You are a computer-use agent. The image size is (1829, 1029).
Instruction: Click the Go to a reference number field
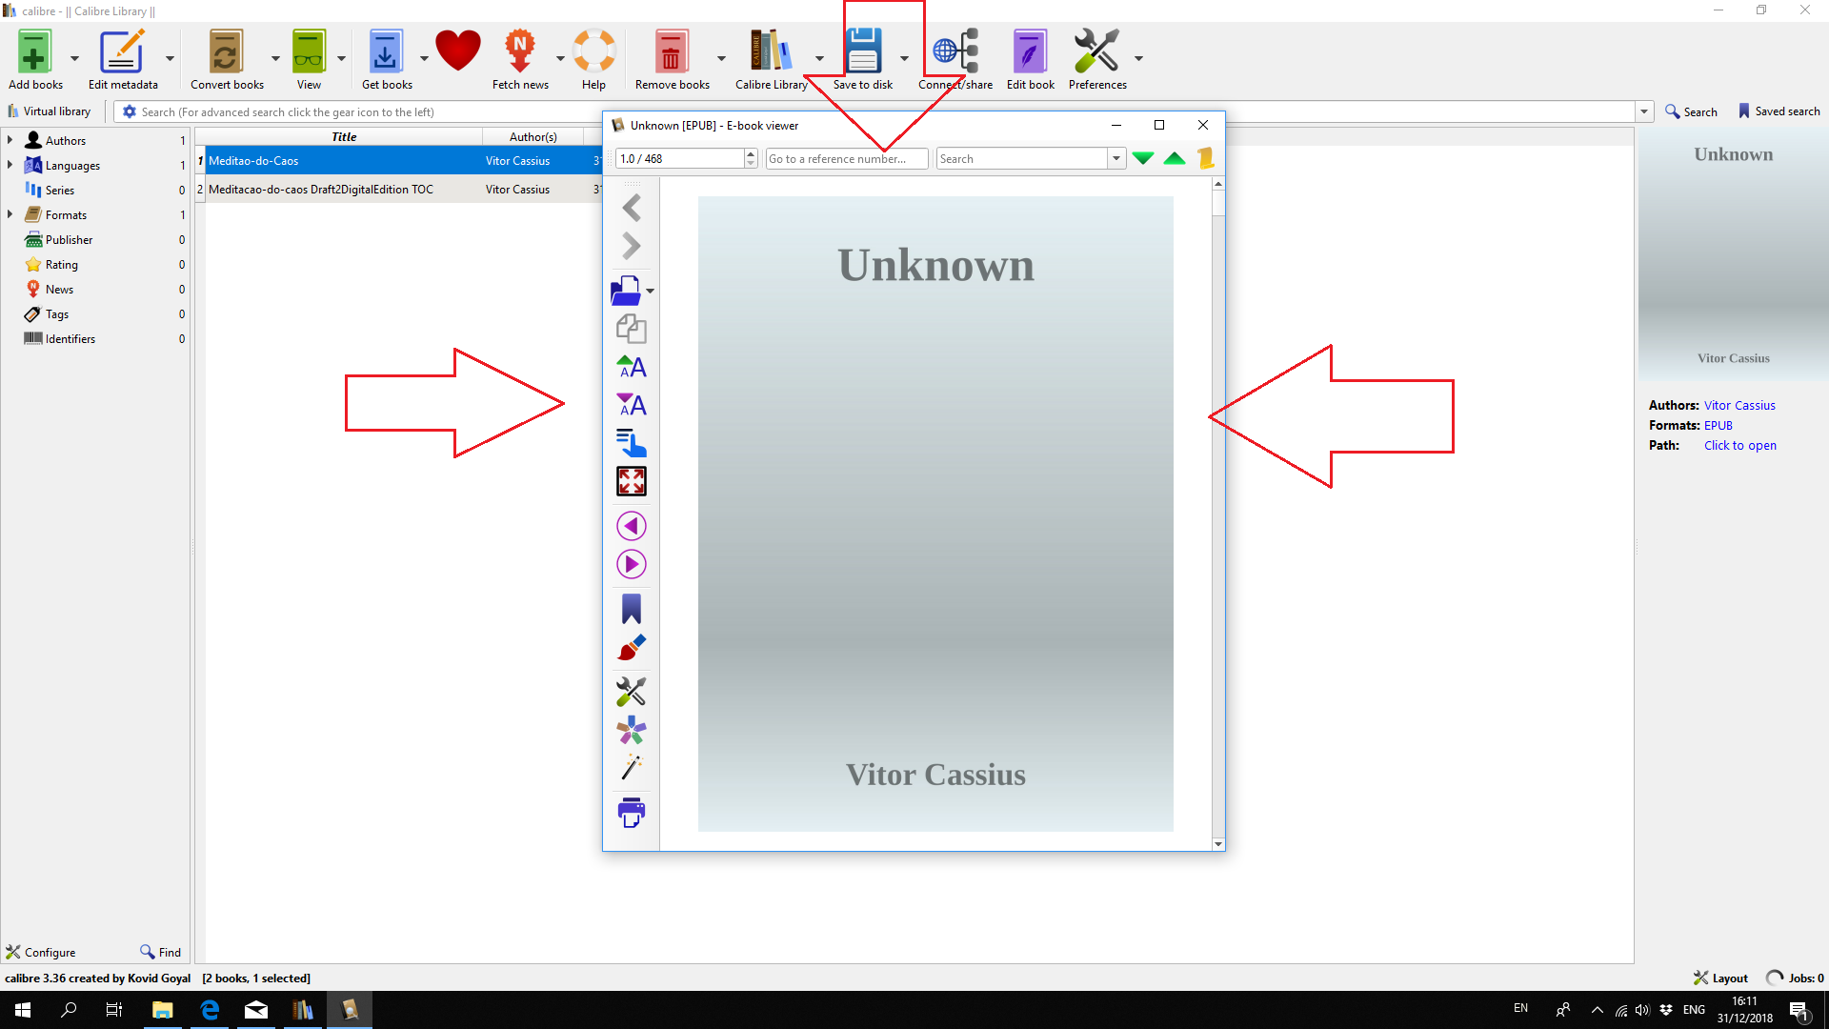point(846,159)
